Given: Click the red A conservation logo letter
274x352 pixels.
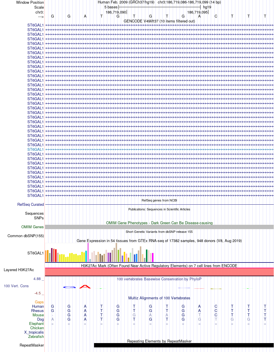Looking at the screenshot, I should coord(85,286).
